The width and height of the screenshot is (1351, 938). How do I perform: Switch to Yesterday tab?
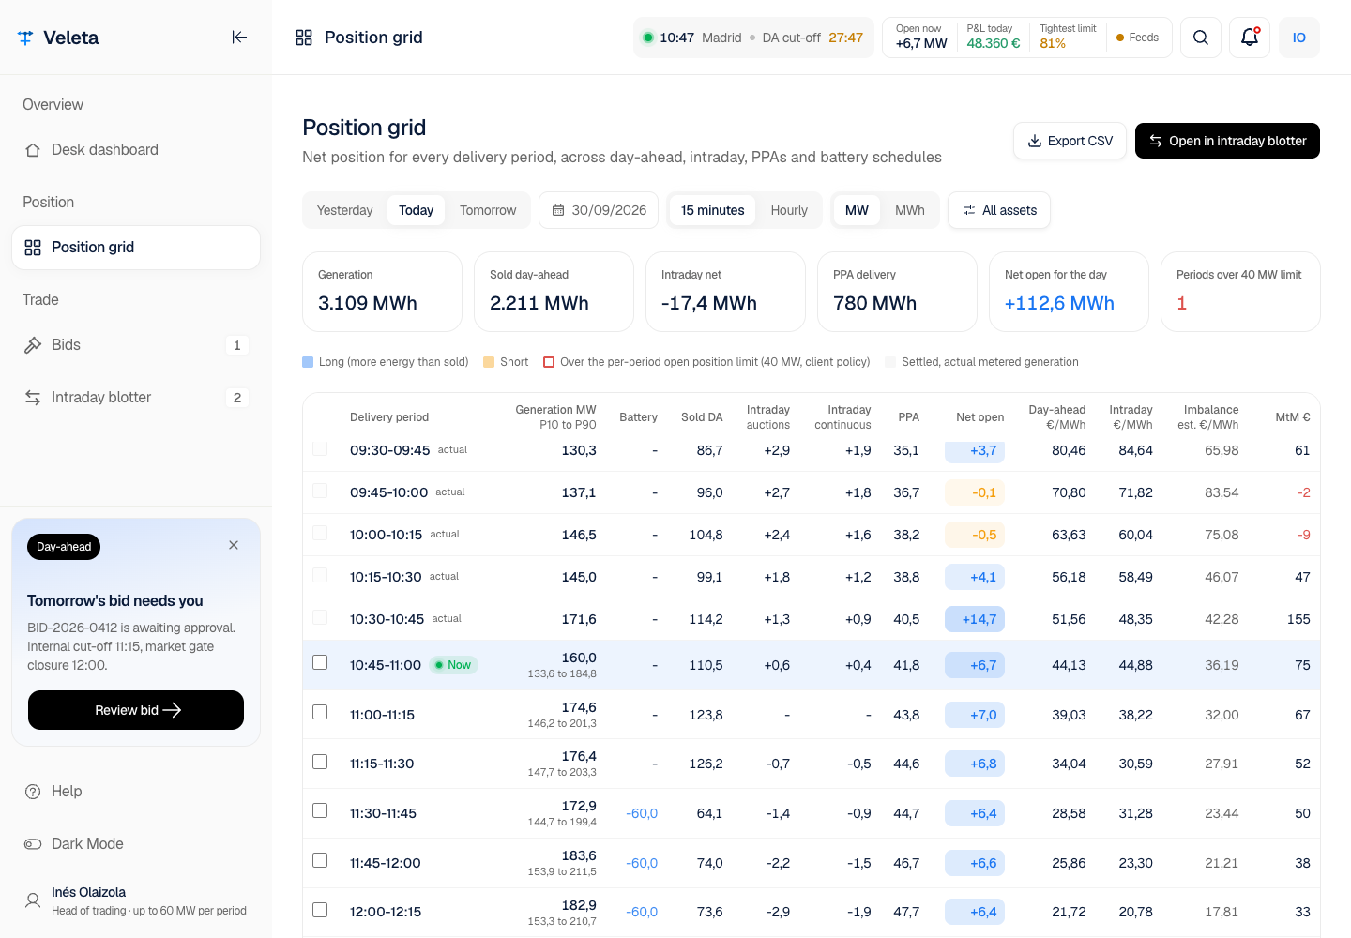[x=344, y=210]
